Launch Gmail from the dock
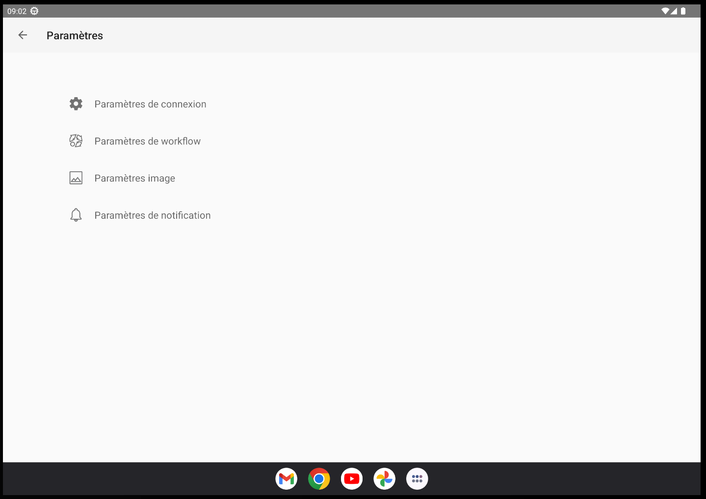The image size is (706, 499). tap(287, 479)
